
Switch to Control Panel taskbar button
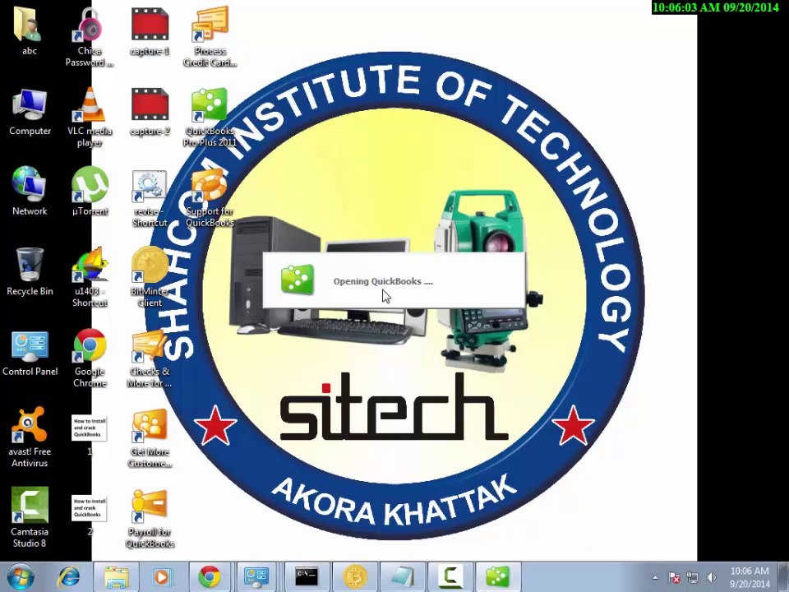pyautogui.click(x=256, y=577)
